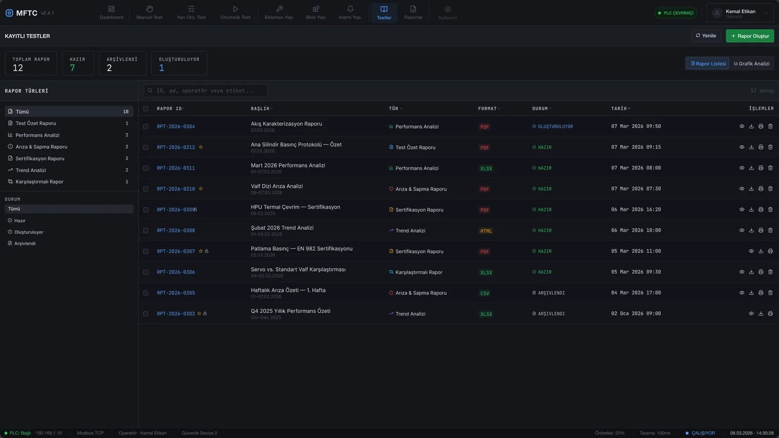
Task: Focus the ID, ad, operatör search field
Action: tap(205, 91)
